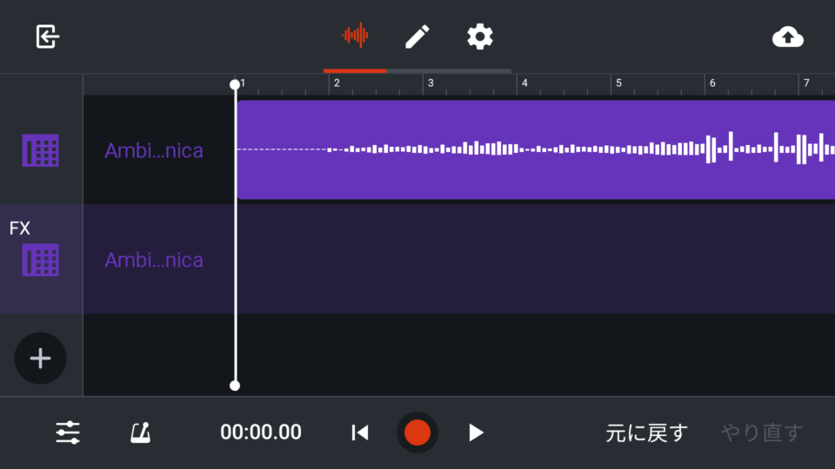Jump to bar 4 on the ruler

tap(524, 83)
